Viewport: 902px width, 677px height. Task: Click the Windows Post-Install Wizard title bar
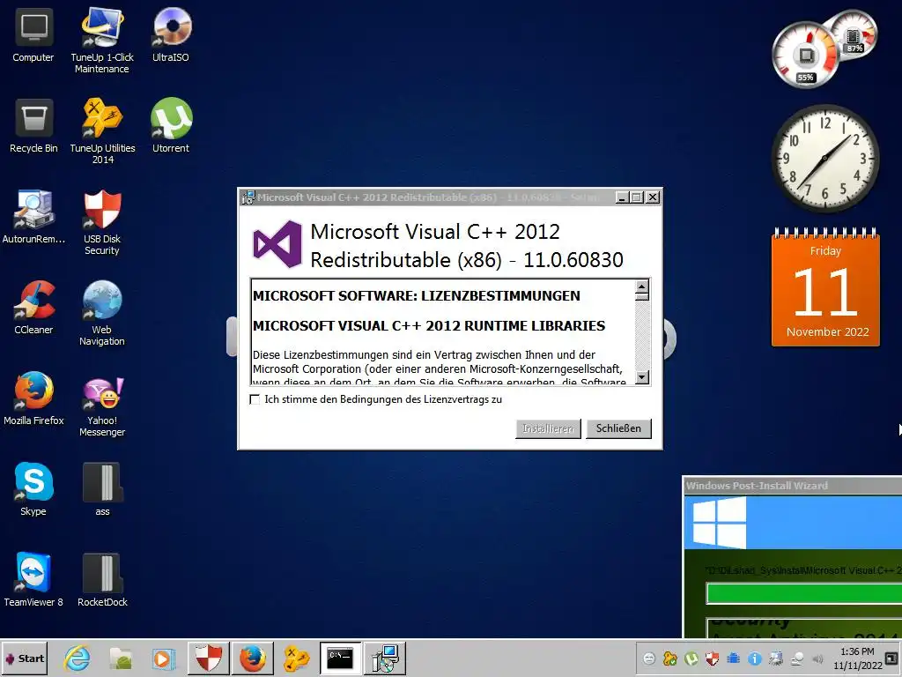click(793, 486)
